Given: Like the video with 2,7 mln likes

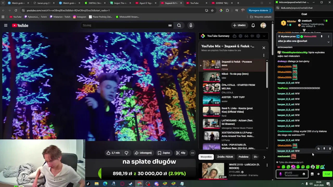Looking at the screenshot, I should pyautogui.click(x=113, y=153).
